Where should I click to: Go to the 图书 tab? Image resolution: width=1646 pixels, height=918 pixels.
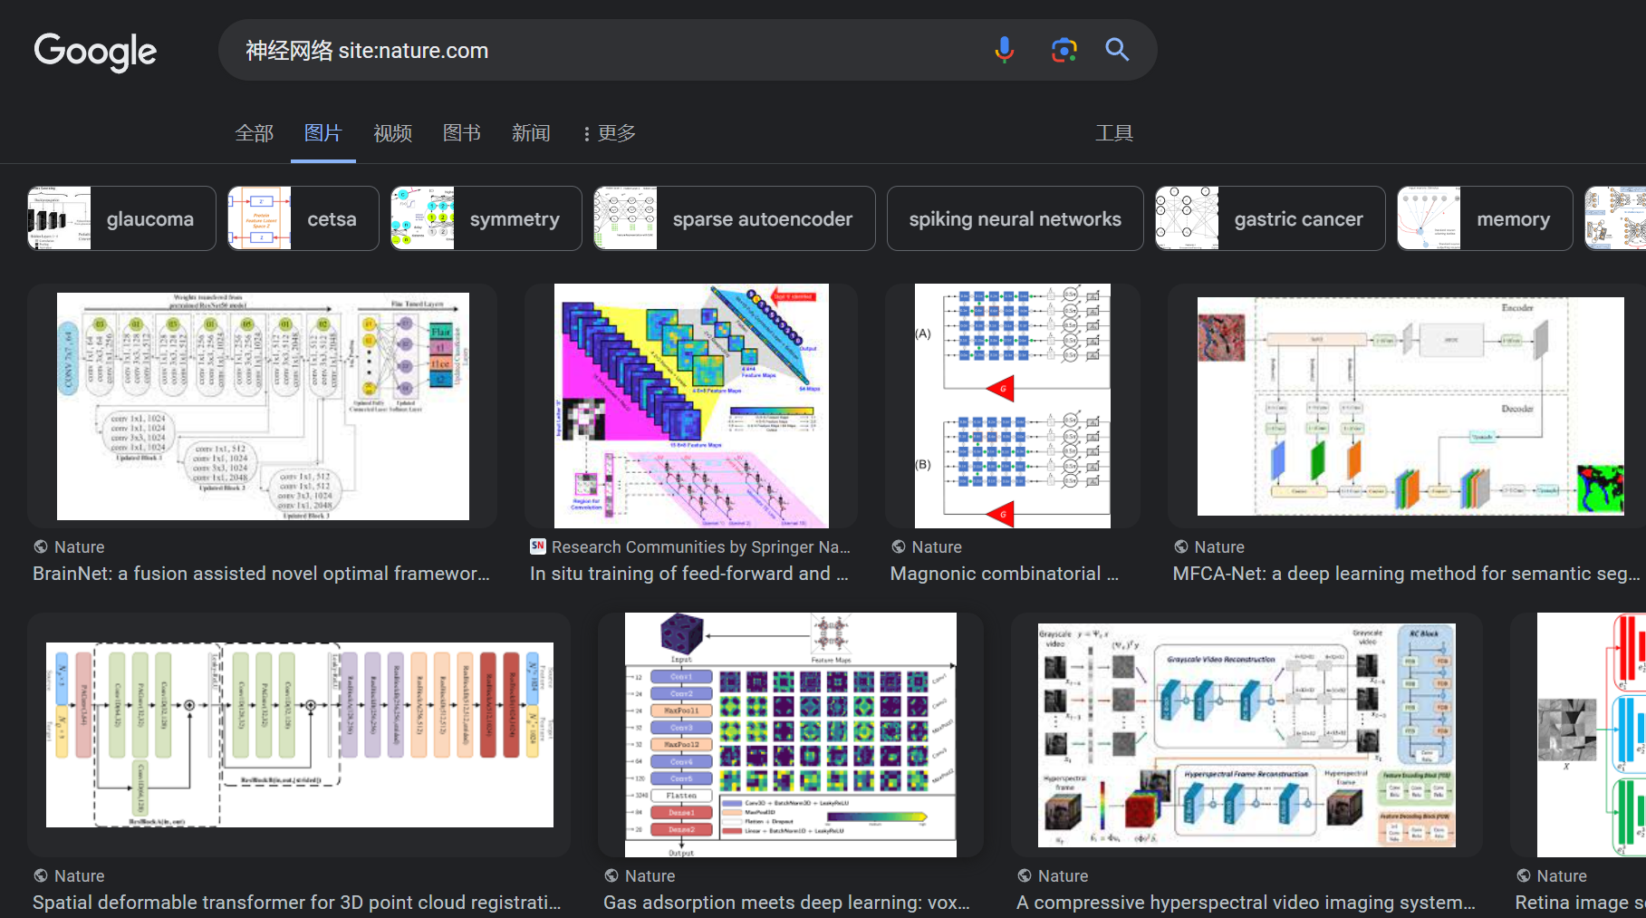[462, 133]
